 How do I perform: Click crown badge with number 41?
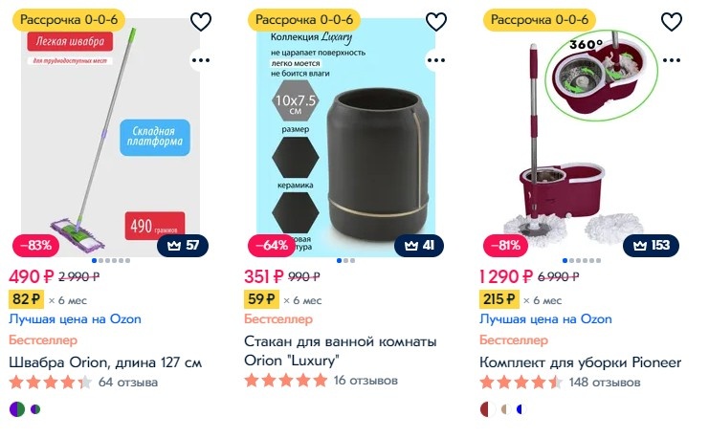(x=419, y=246)
